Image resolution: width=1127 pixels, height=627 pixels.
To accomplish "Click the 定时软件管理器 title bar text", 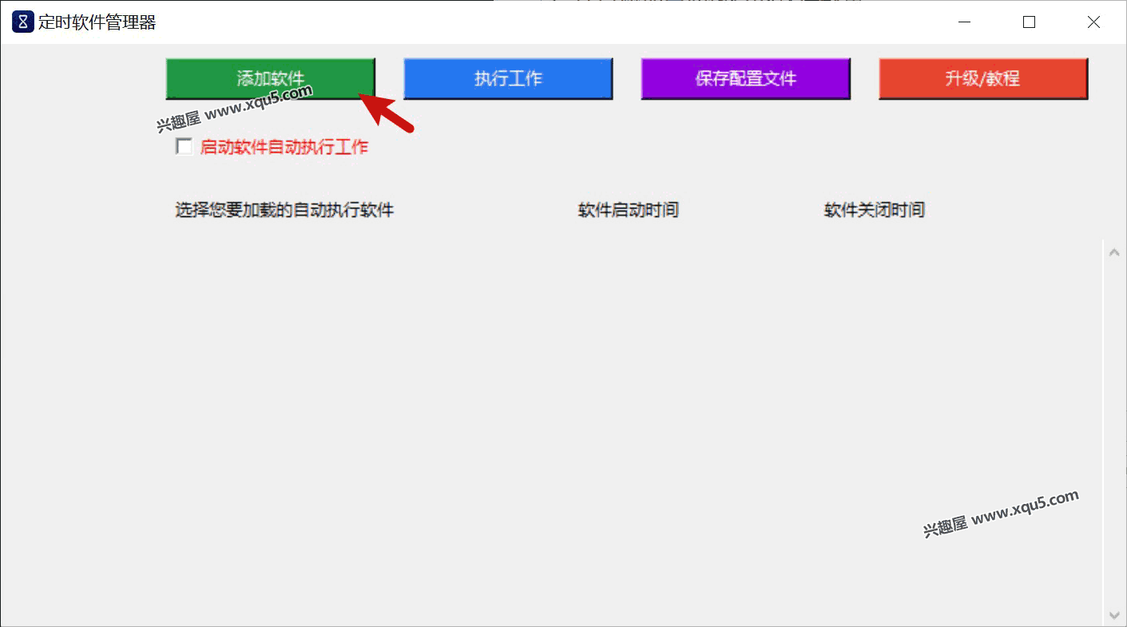I will click(x=97, y=22).
